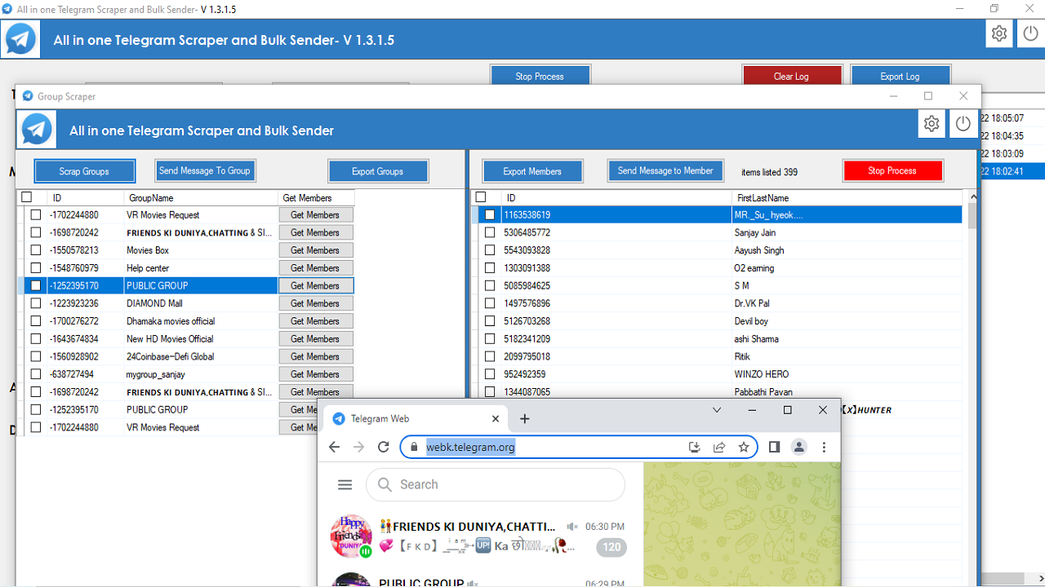Click GroupName column header
Image resolution: width=1045 pixels, height=587 pixels.
point(201,198)
